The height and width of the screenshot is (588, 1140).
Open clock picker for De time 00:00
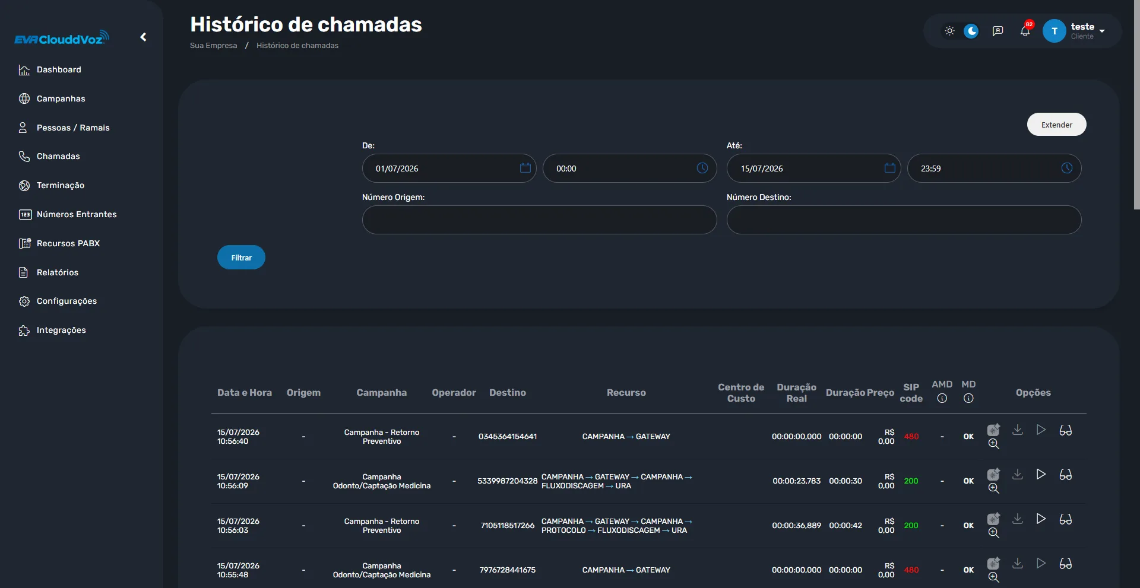[x=702, y=168]
